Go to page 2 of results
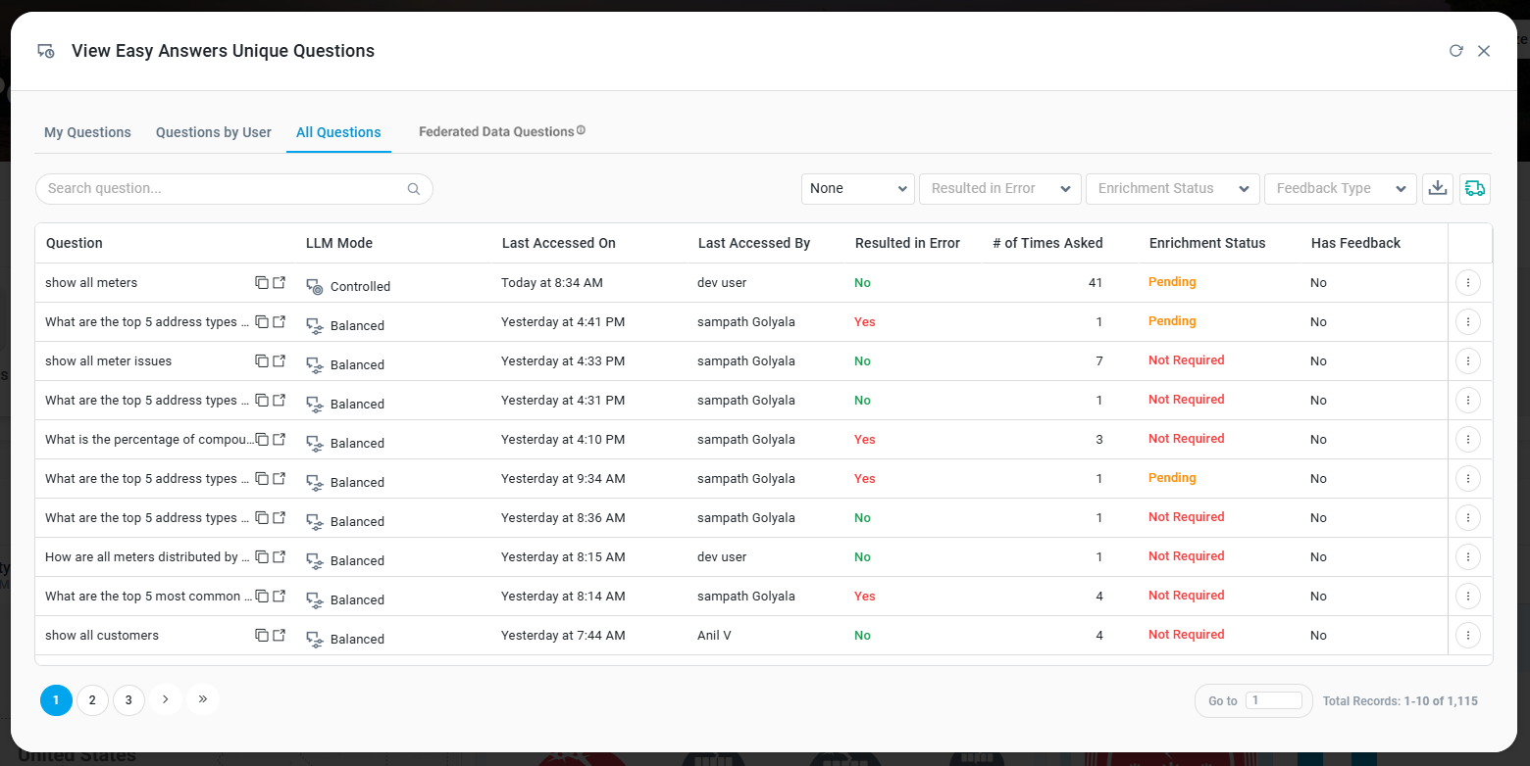Image resolution: width=1530 pixels, height=766 pixels. 92,699
